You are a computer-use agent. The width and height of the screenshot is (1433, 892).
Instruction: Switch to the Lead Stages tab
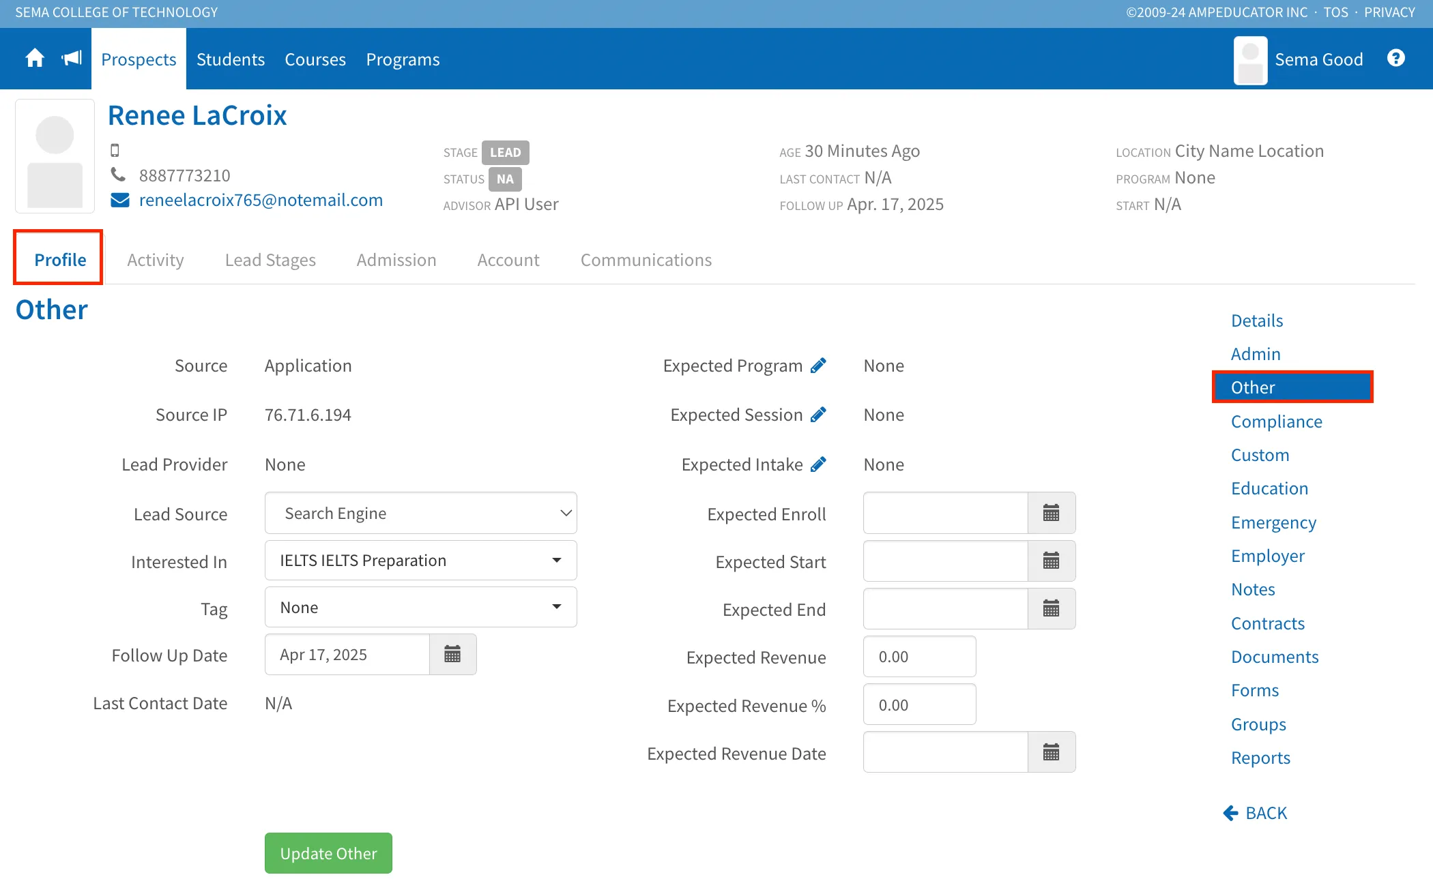point(270,260)
